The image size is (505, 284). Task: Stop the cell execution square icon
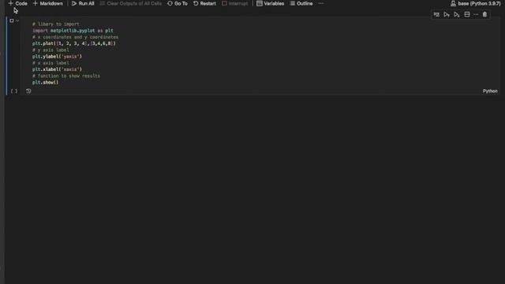[12, 21]
